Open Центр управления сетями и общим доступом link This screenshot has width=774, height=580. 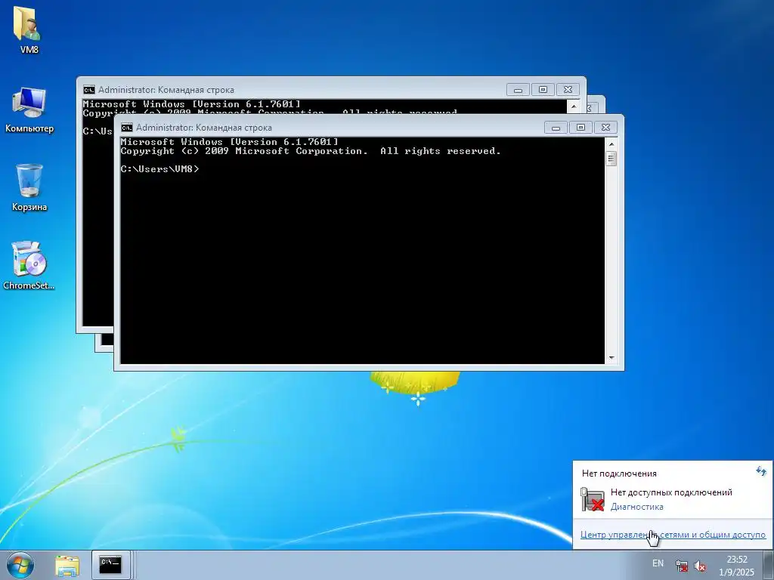click(x=673, y=535)
